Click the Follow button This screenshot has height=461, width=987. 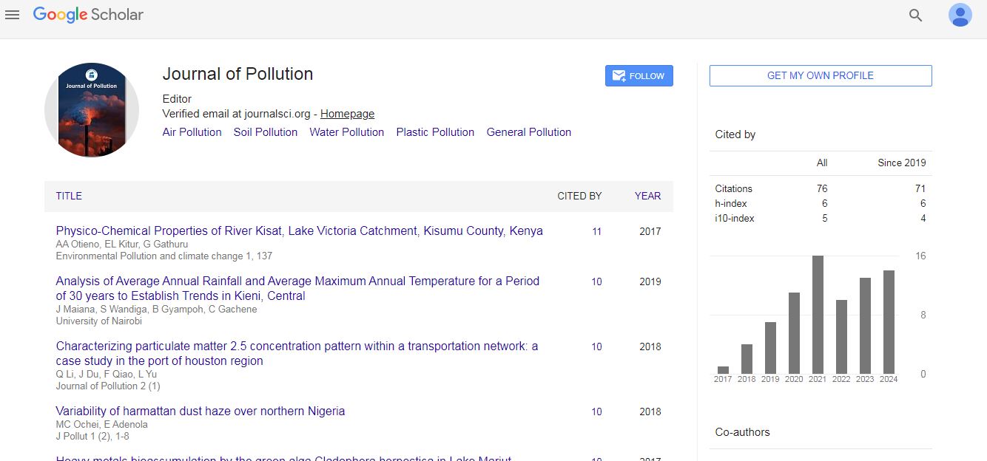click(639, 76)
